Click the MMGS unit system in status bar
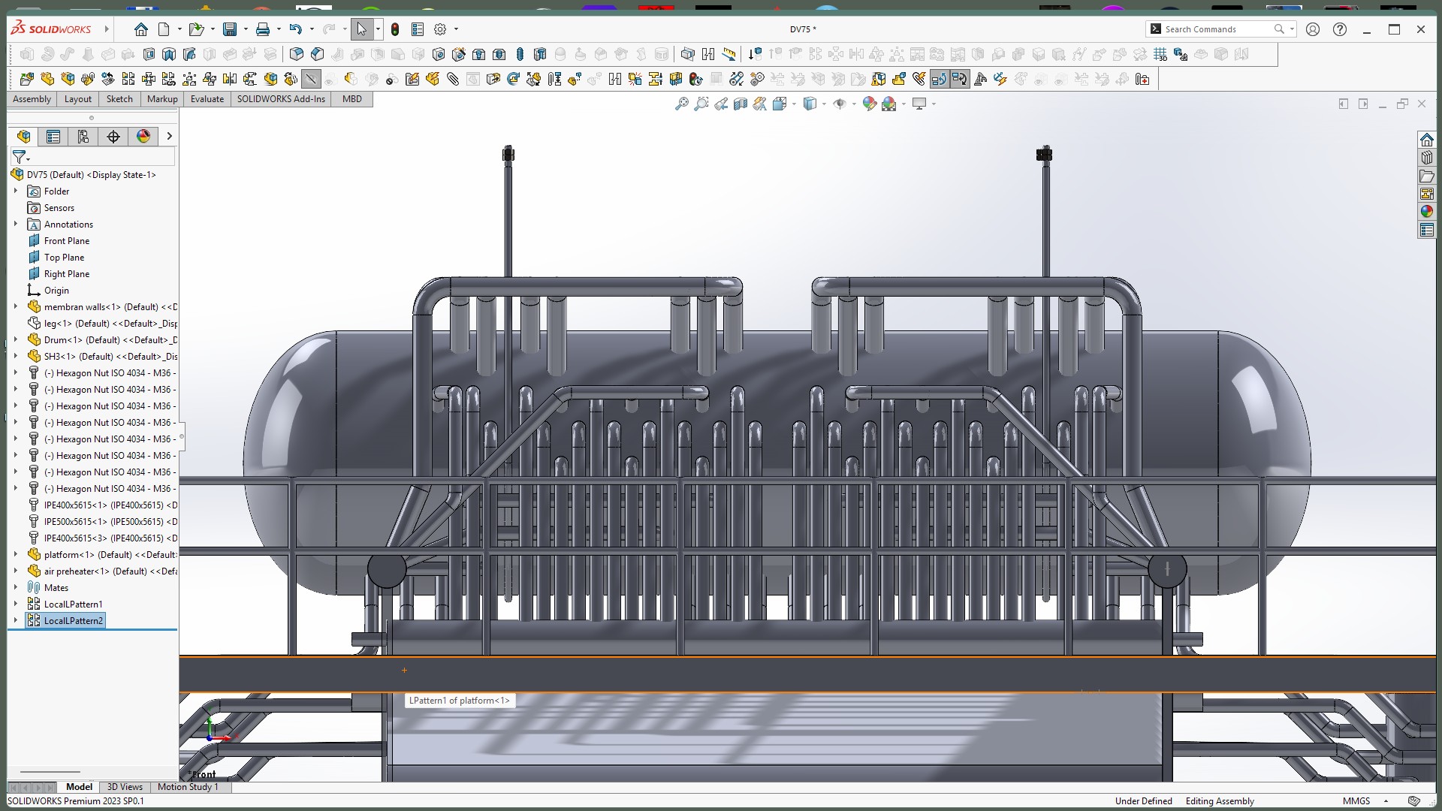 click(x=1356, y=801)
